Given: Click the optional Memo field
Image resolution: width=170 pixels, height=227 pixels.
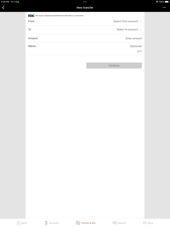Looking at the screenshot, I should (85, 48).
